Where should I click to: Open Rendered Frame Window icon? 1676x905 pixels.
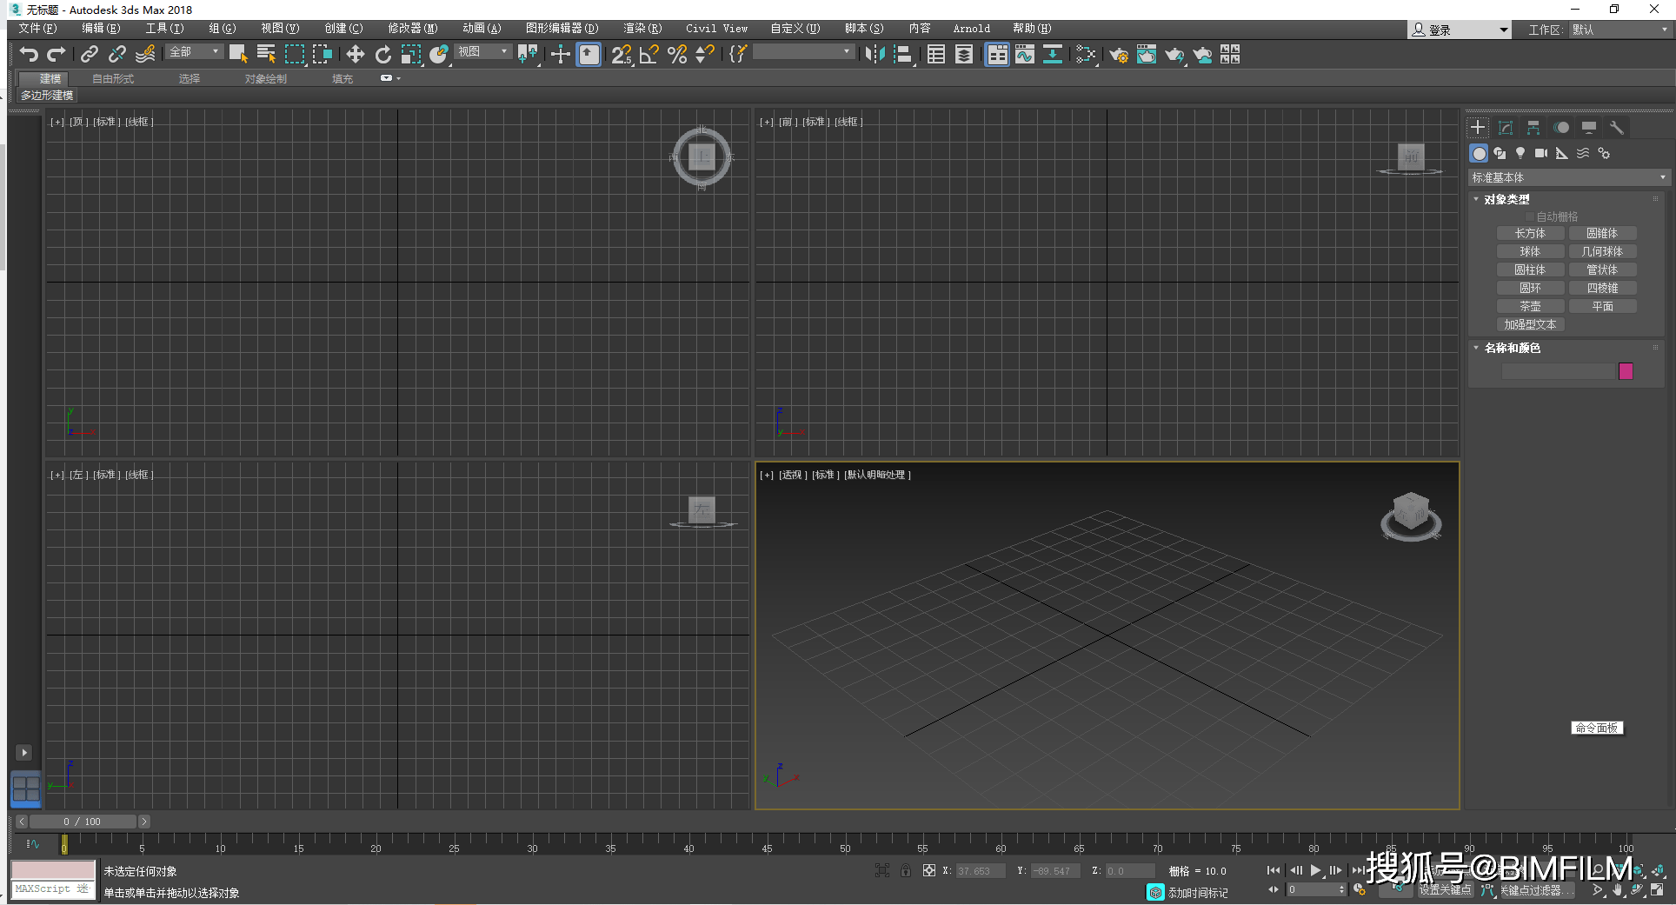[1147, 55]
